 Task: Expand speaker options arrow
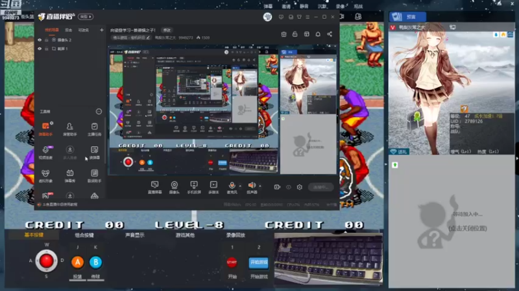click(260, 186)
